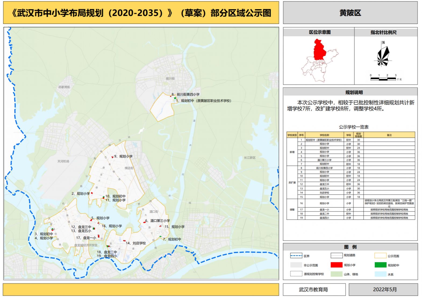
Task: Click map label 8、前川街第四小学
Action: 186,94
